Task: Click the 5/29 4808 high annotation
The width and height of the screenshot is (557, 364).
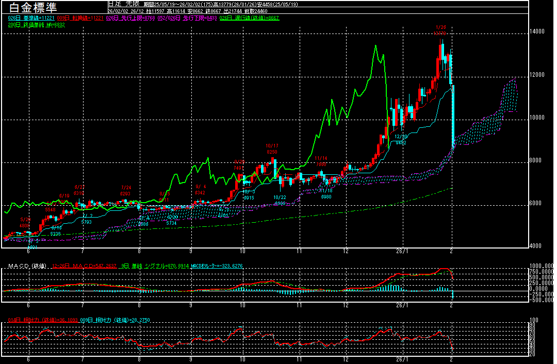Action: pyautogui.click(x=25, y=222)
